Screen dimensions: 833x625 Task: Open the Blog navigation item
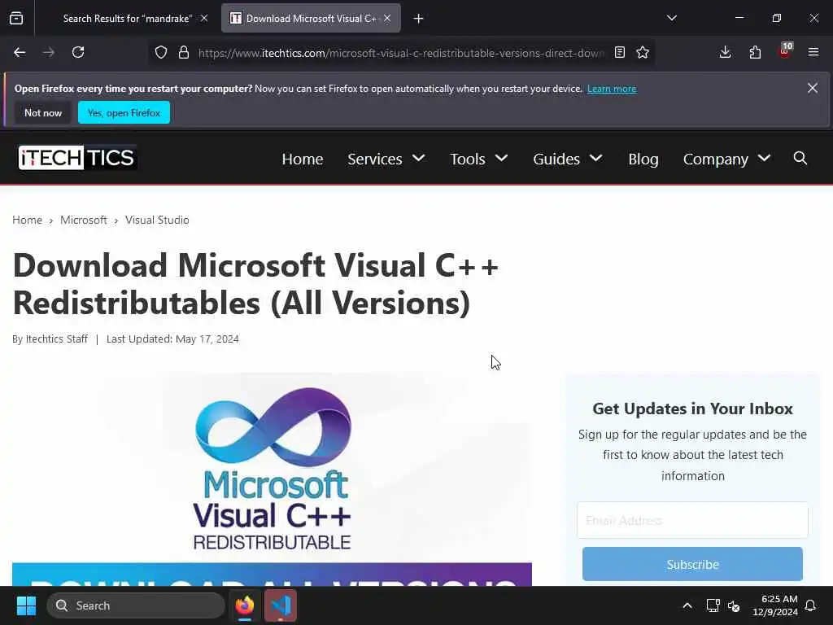tap(643, 159)
